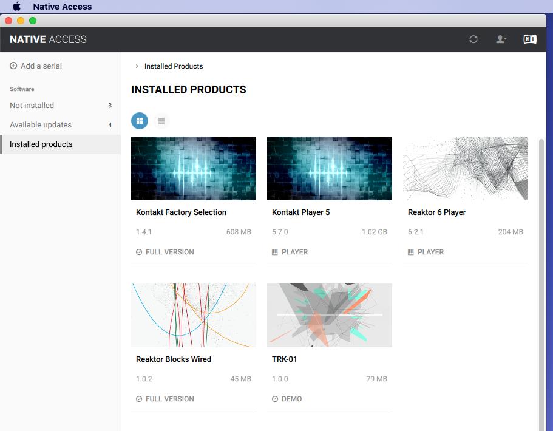Viewport: 553px width, 431px height.
Task: Click the products list vertical scrollbar
Action: (541, 284)
